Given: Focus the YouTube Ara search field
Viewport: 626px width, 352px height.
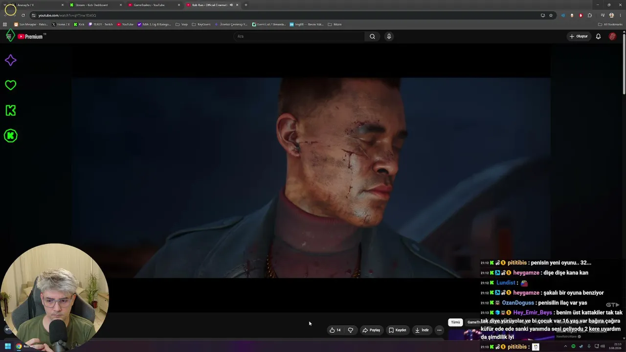Looking at the screenshot, I should coord(299,36).
